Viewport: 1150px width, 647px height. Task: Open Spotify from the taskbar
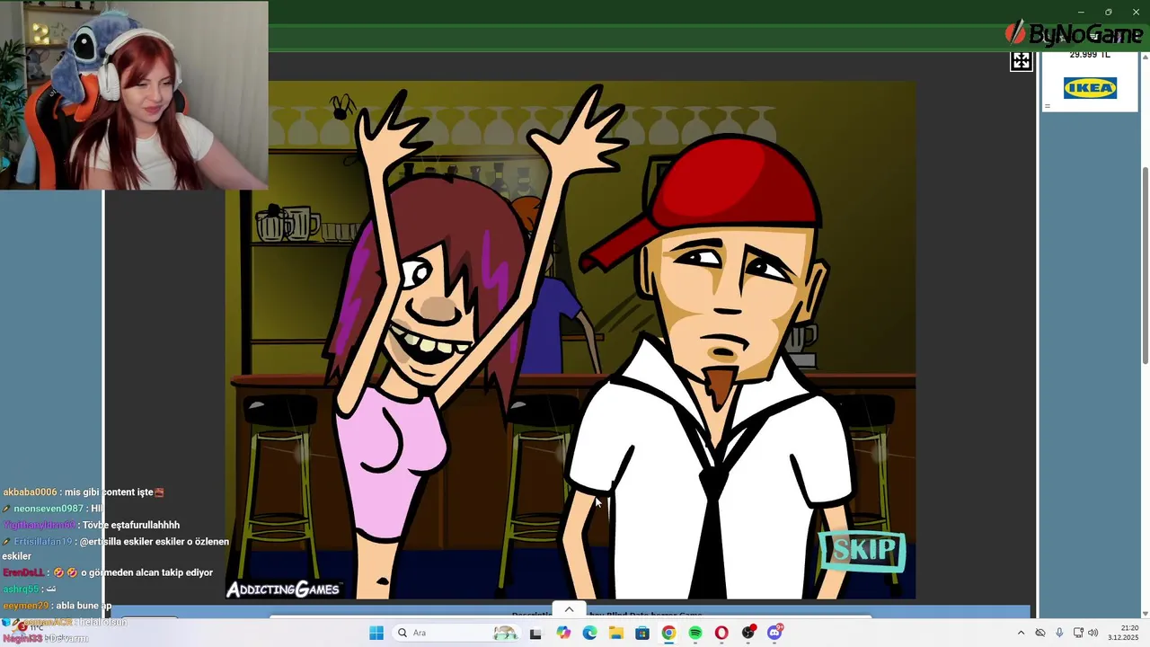[x=695, y=633]
